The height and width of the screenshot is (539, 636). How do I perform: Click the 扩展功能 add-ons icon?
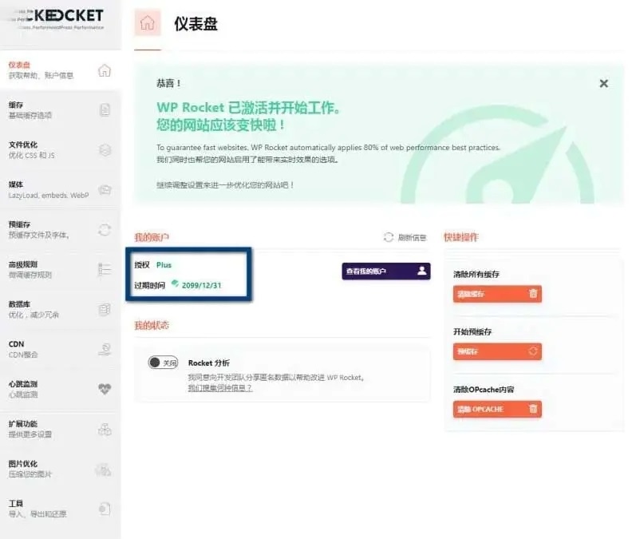105,430
